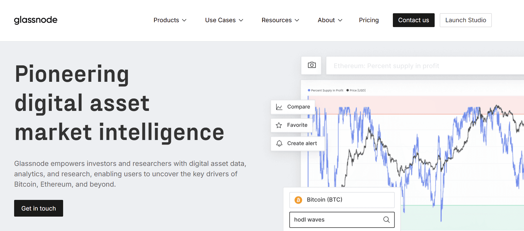524x231 pixels.
Task: Go to the Pricing page
Action: 369,20
